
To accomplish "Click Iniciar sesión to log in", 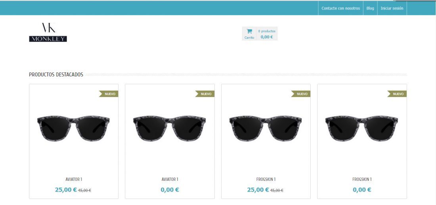I will click(x=392, y=8).
